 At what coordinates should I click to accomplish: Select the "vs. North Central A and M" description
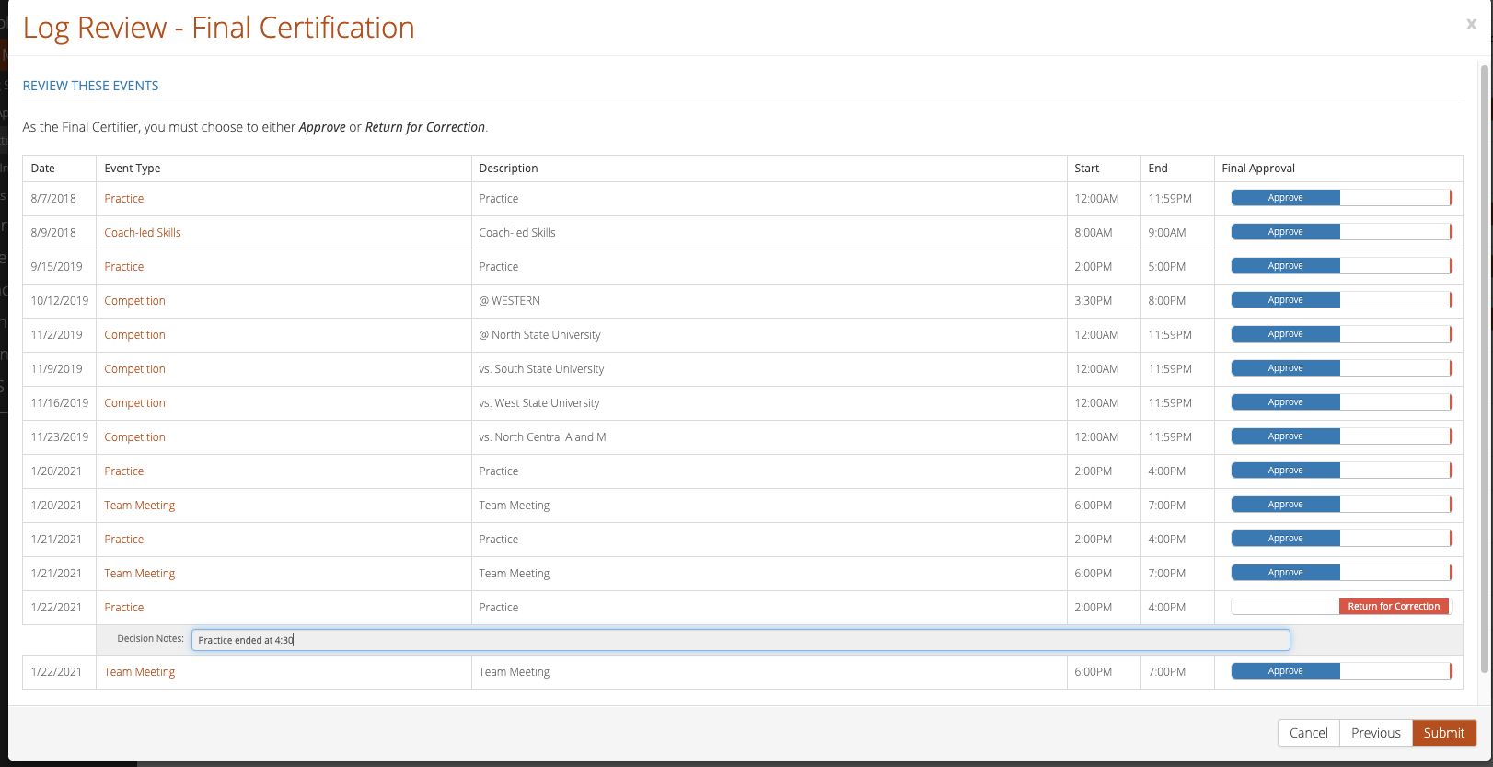click(x=769, y=437)
